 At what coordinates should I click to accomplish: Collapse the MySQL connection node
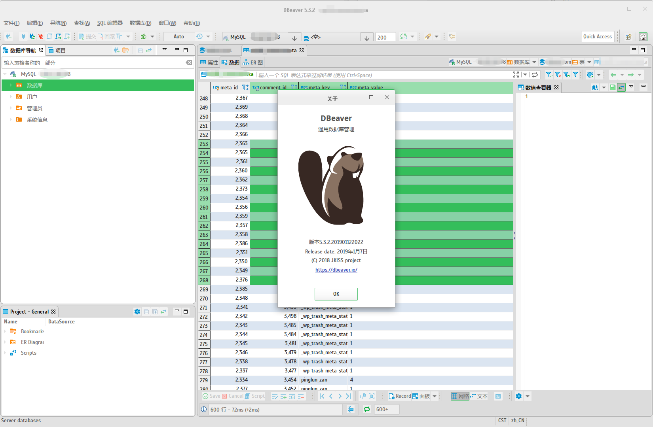5,74
